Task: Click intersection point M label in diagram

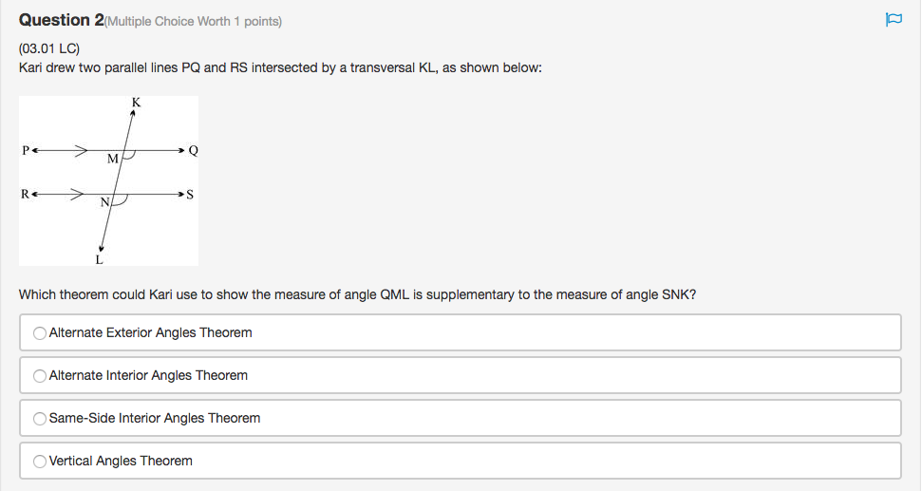Action: coord(112,159)
